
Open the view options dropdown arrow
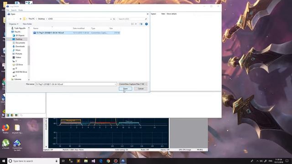pos(136,24)
